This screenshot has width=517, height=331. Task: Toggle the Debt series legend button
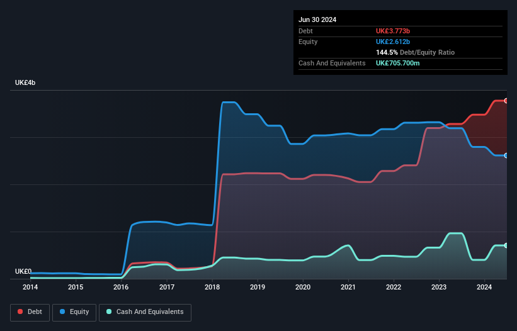(30, 312)
